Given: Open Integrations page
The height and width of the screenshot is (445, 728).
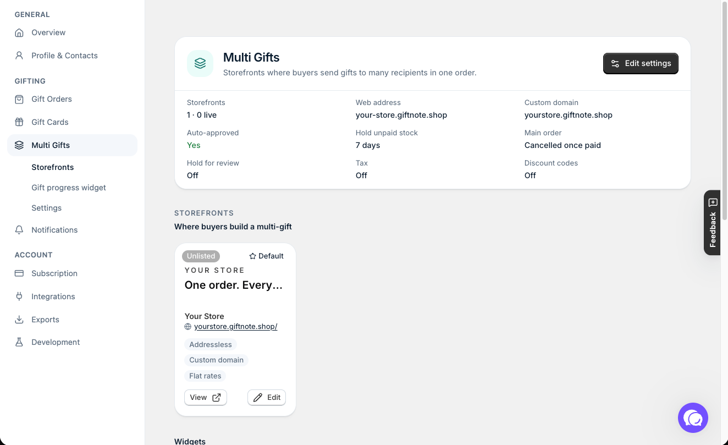Looking at the screenshot, I should click(72, 296).
